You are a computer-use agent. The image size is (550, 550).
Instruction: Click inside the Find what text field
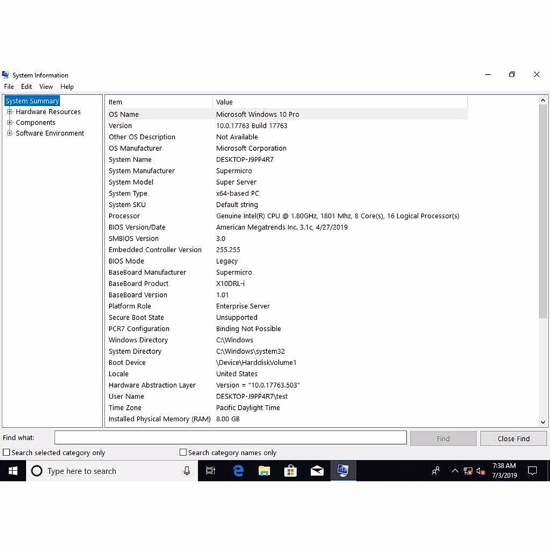(230, 438)
